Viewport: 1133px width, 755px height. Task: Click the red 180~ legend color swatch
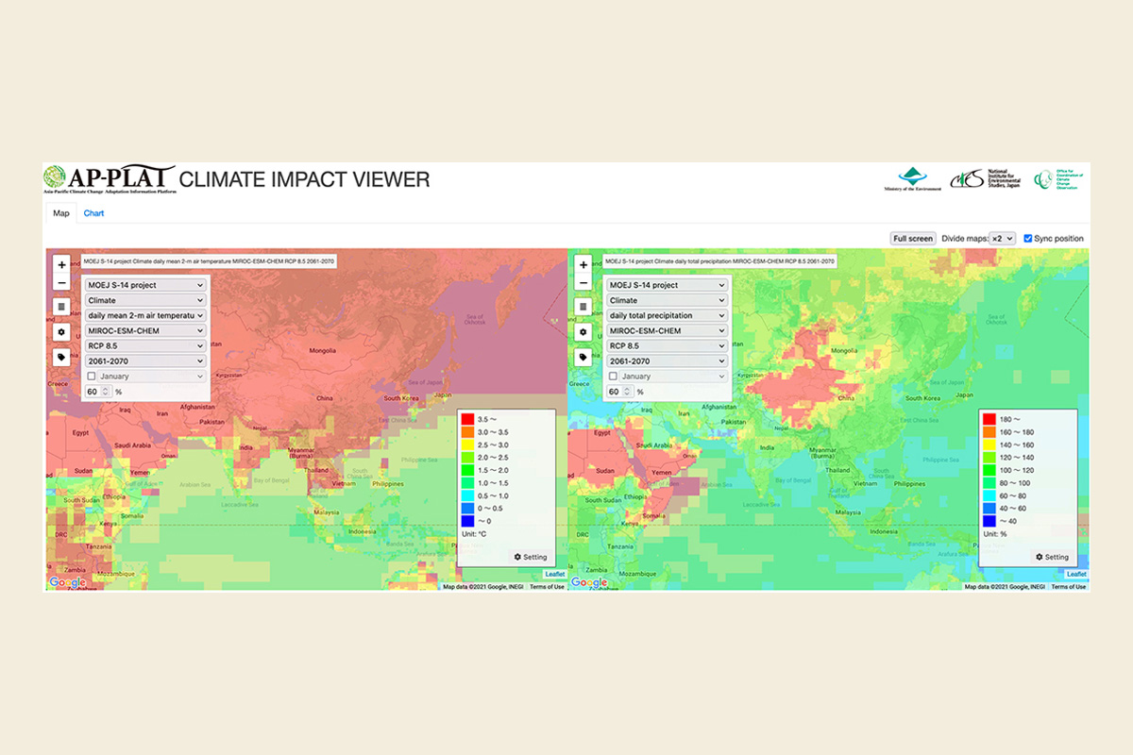(x=989, y=418)
